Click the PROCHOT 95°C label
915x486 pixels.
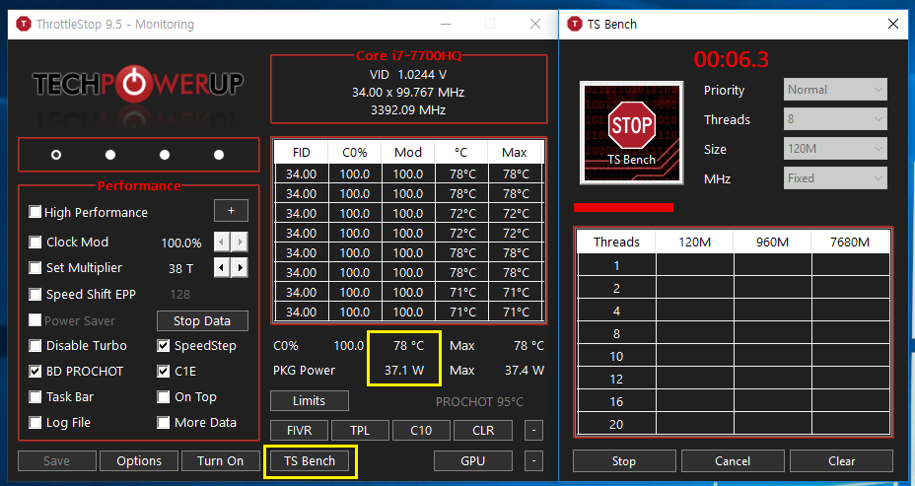(x=479, y=401)
